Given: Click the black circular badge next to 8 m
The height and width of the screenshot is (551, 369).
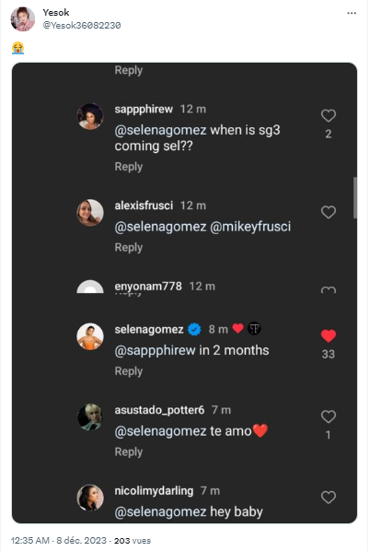Looking at the screenshot, I should (254, 329).
